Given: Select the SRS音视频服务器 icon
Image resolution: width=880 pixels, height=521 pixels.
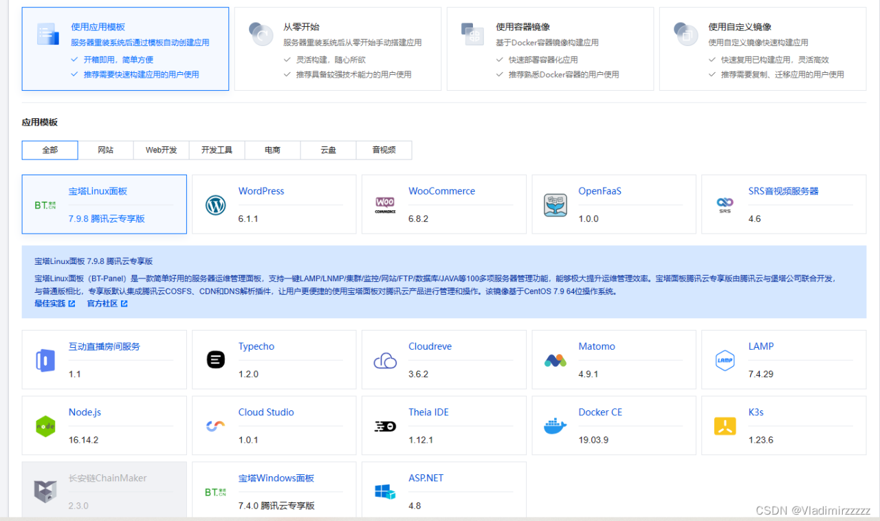Looking at the screenshot, I should (725, 204).
